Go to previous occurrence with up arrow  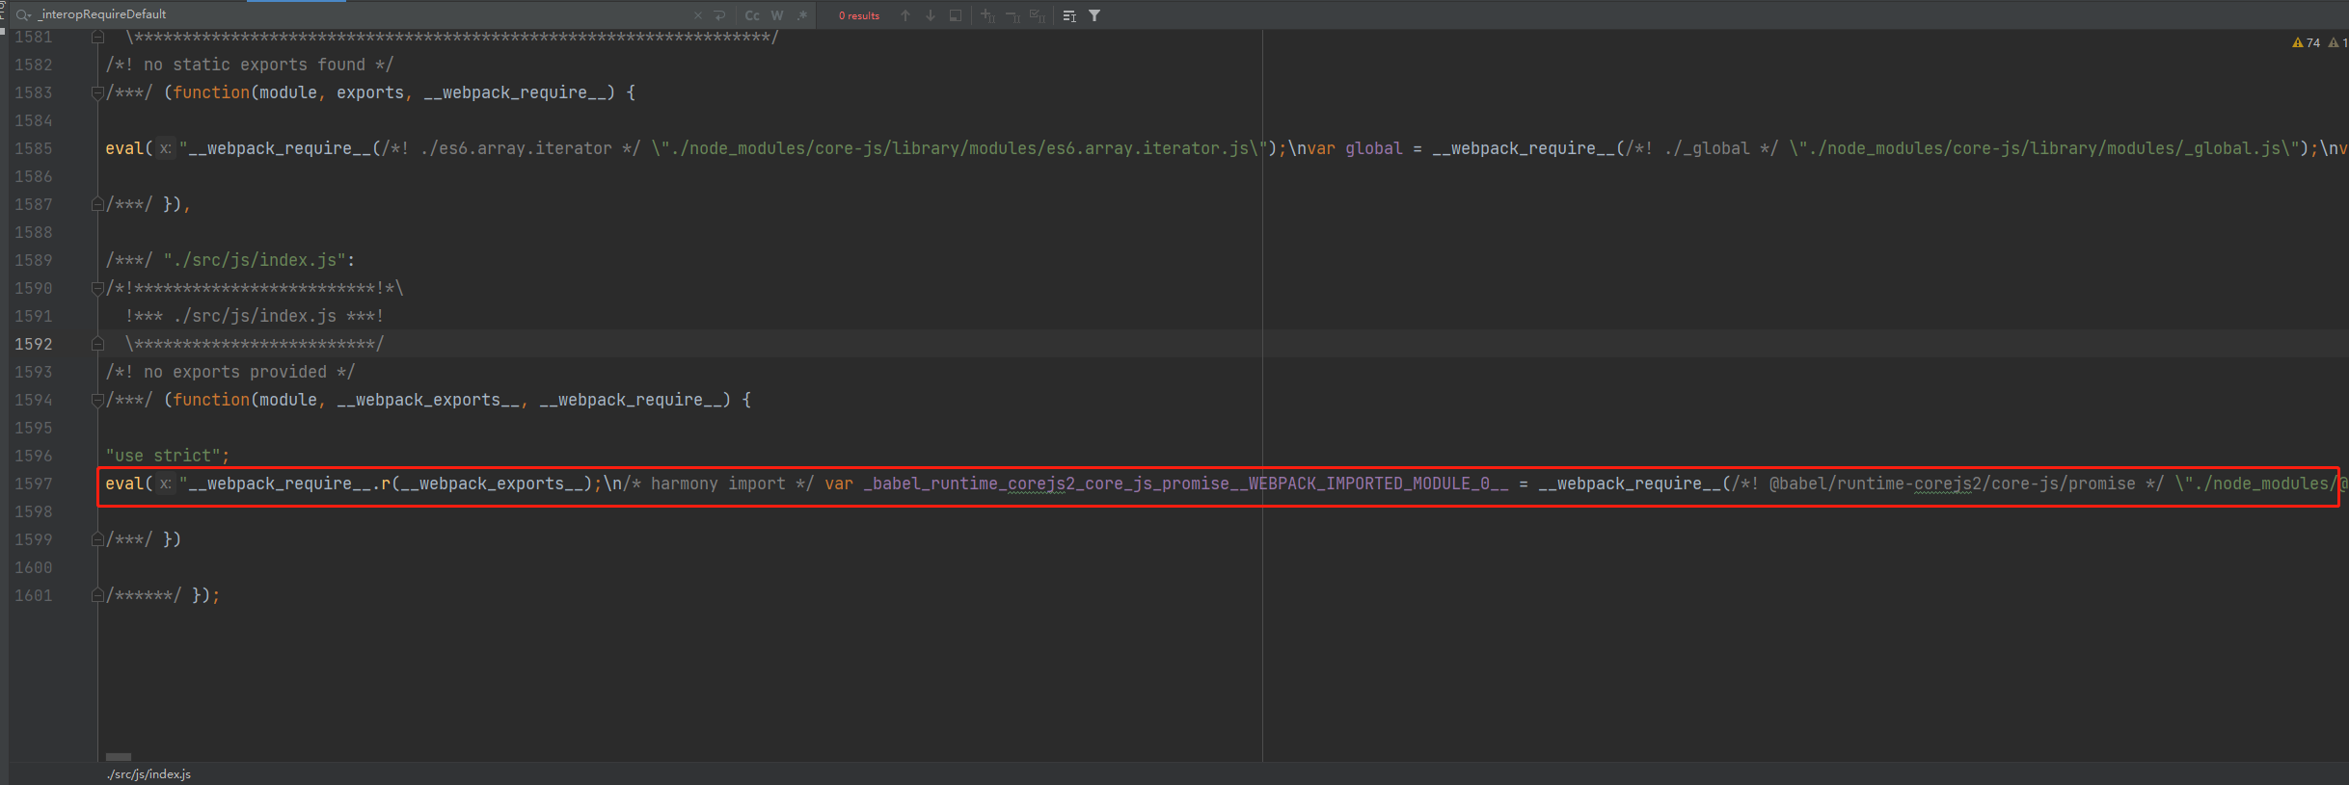905,15
